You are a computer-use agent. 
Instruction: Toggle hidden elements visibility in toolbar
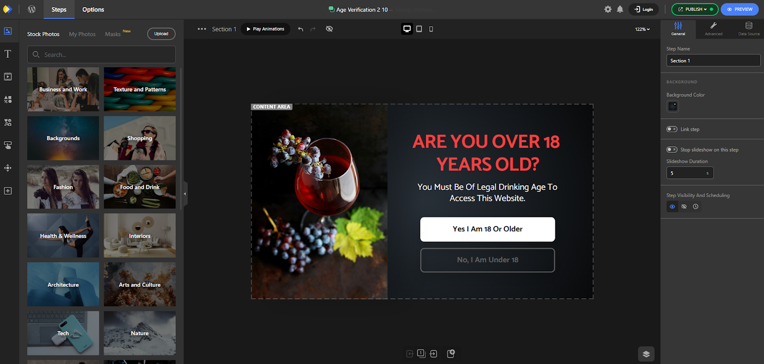tap(329, 29)
